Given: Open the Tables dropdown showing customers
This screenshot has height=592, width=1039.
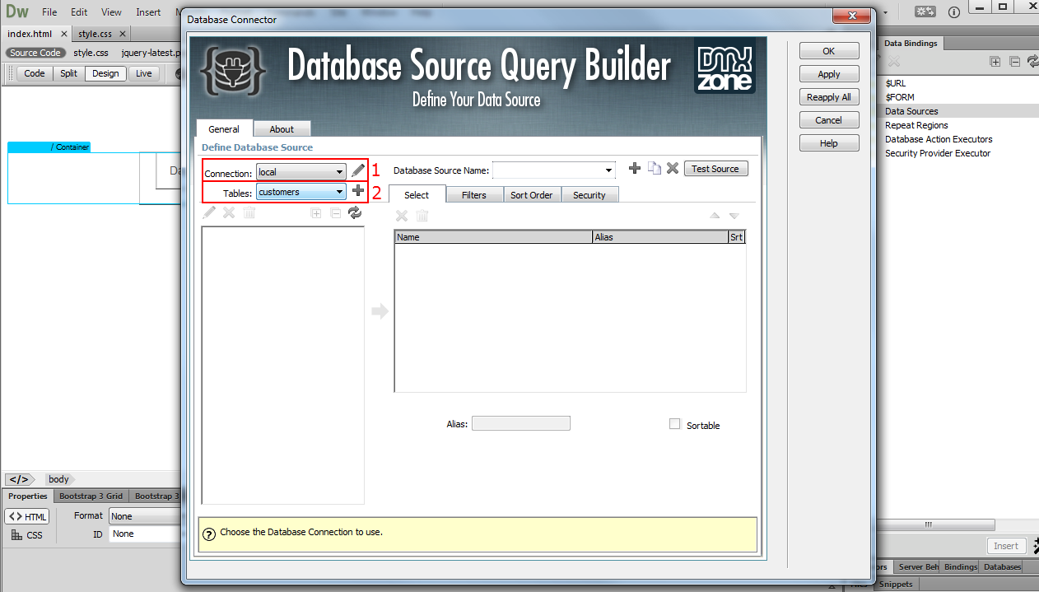Looking at the screenshot, I should (301, 192).
